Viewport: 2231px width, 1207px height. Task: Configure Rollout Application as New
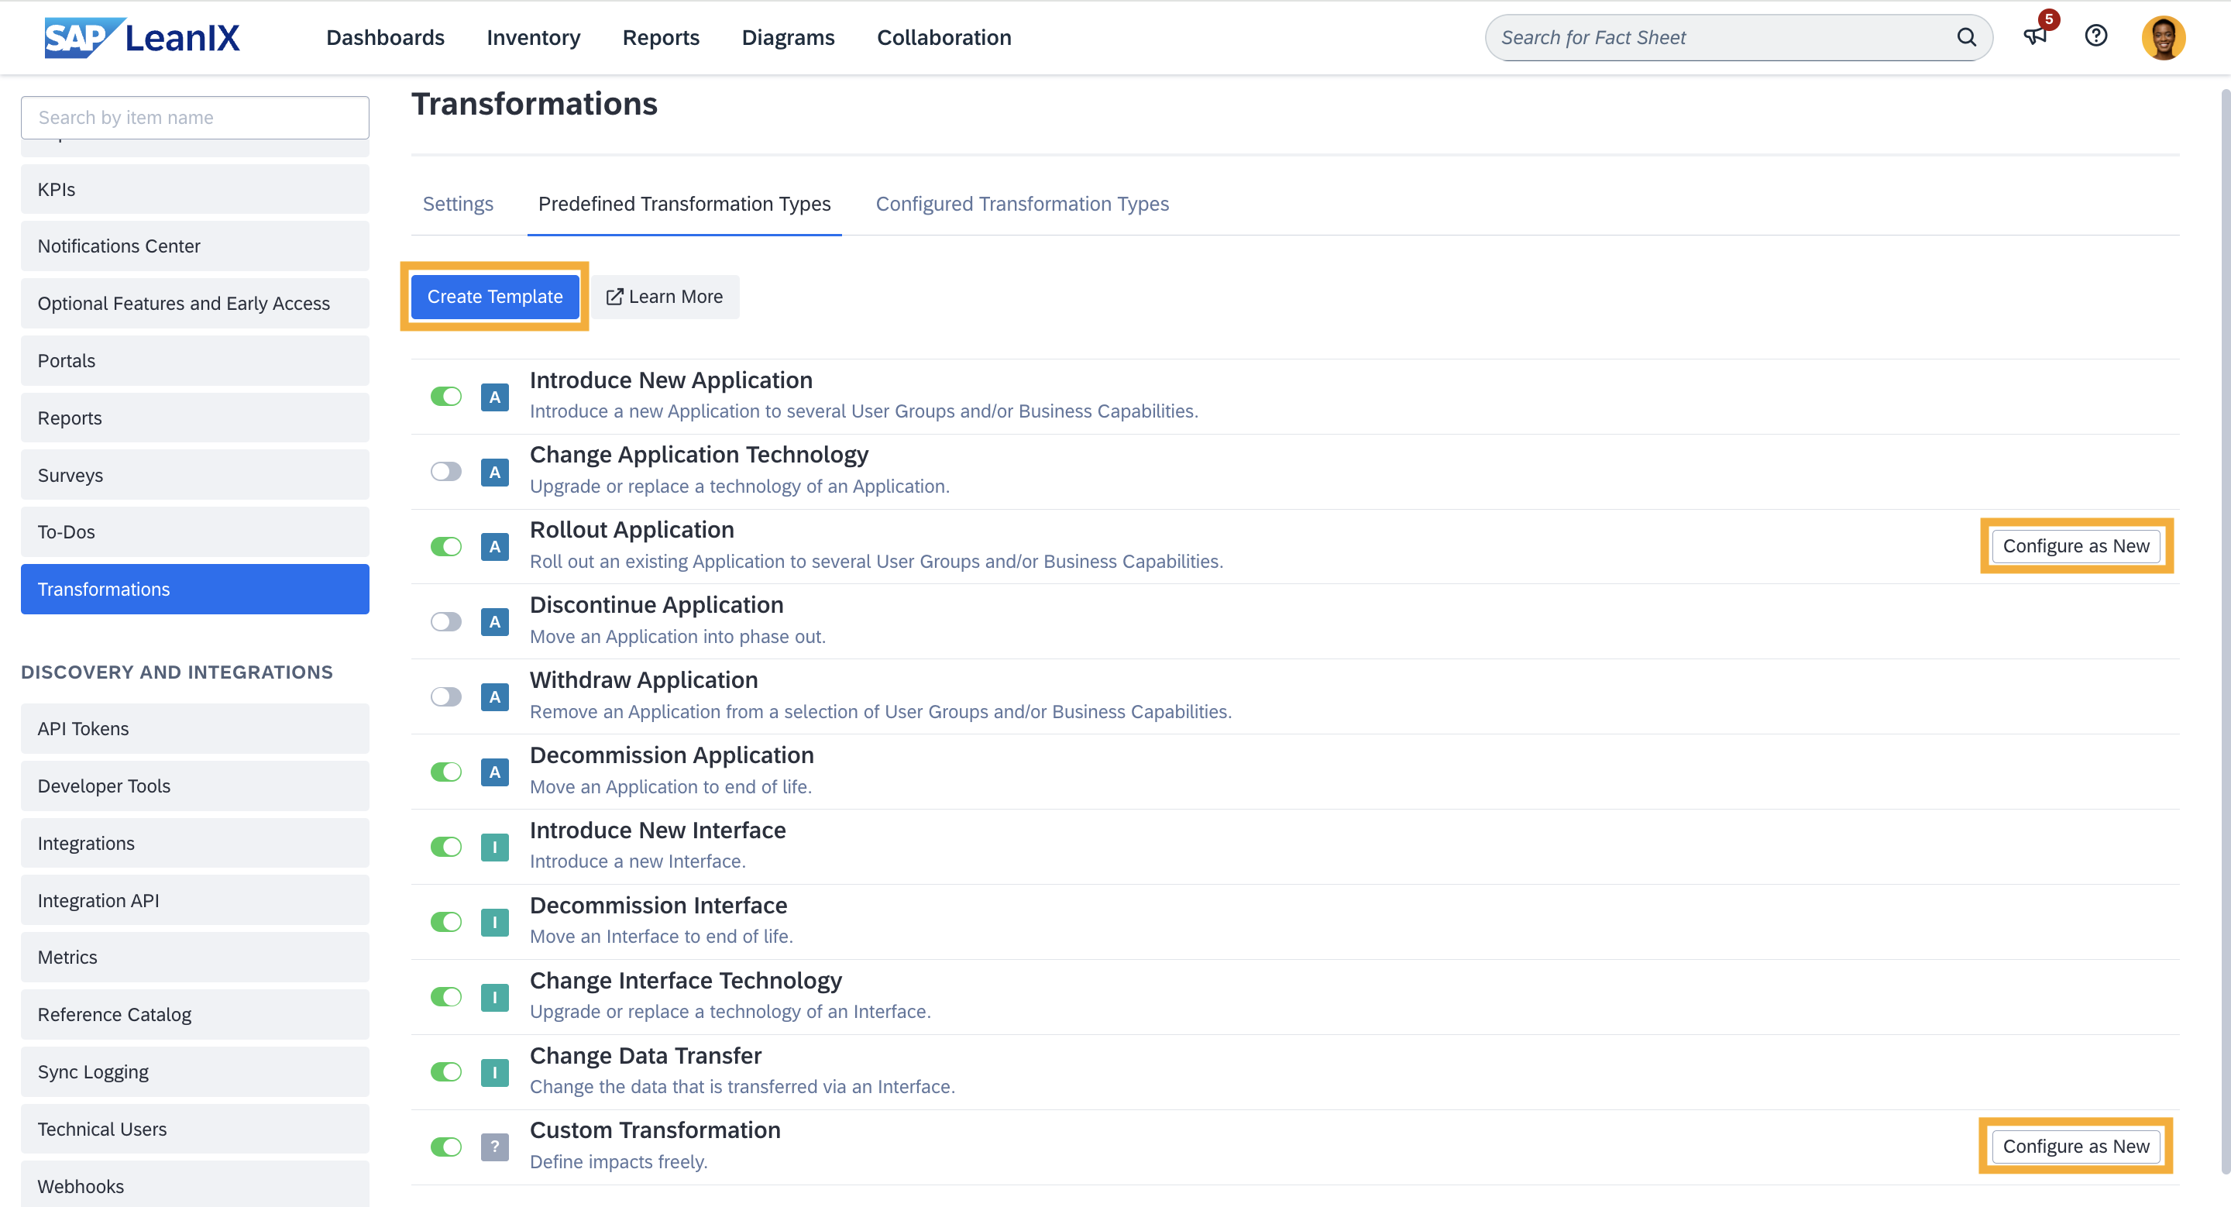tap(2076, 544)
